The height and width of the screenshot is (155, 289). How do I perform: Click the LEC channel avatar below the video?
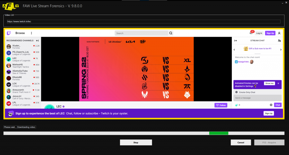click(x=49, y=106)
